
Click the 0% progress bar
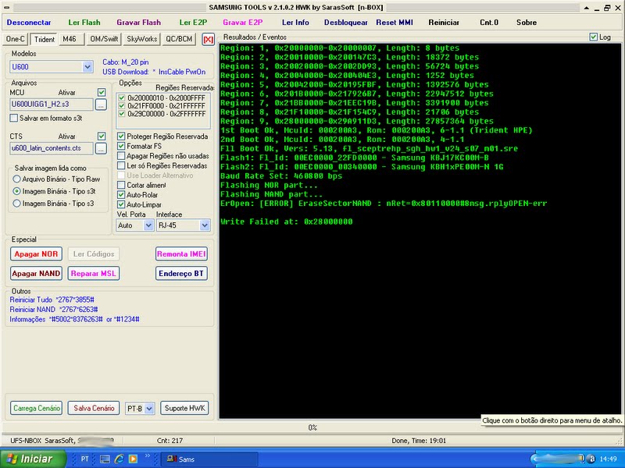312,427
